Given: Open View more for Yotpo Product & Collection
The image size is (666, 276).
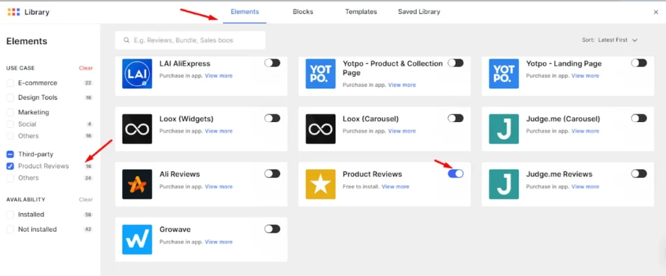Looking at the screenshot, I should click(x=402, y=85).
